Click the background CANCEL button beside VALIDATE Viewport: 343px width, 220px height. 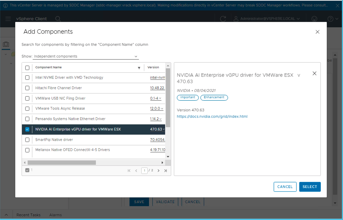coord(193,202)
